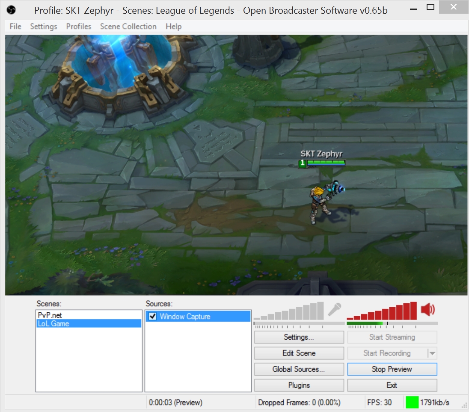Open the File menu

[15, 26]
